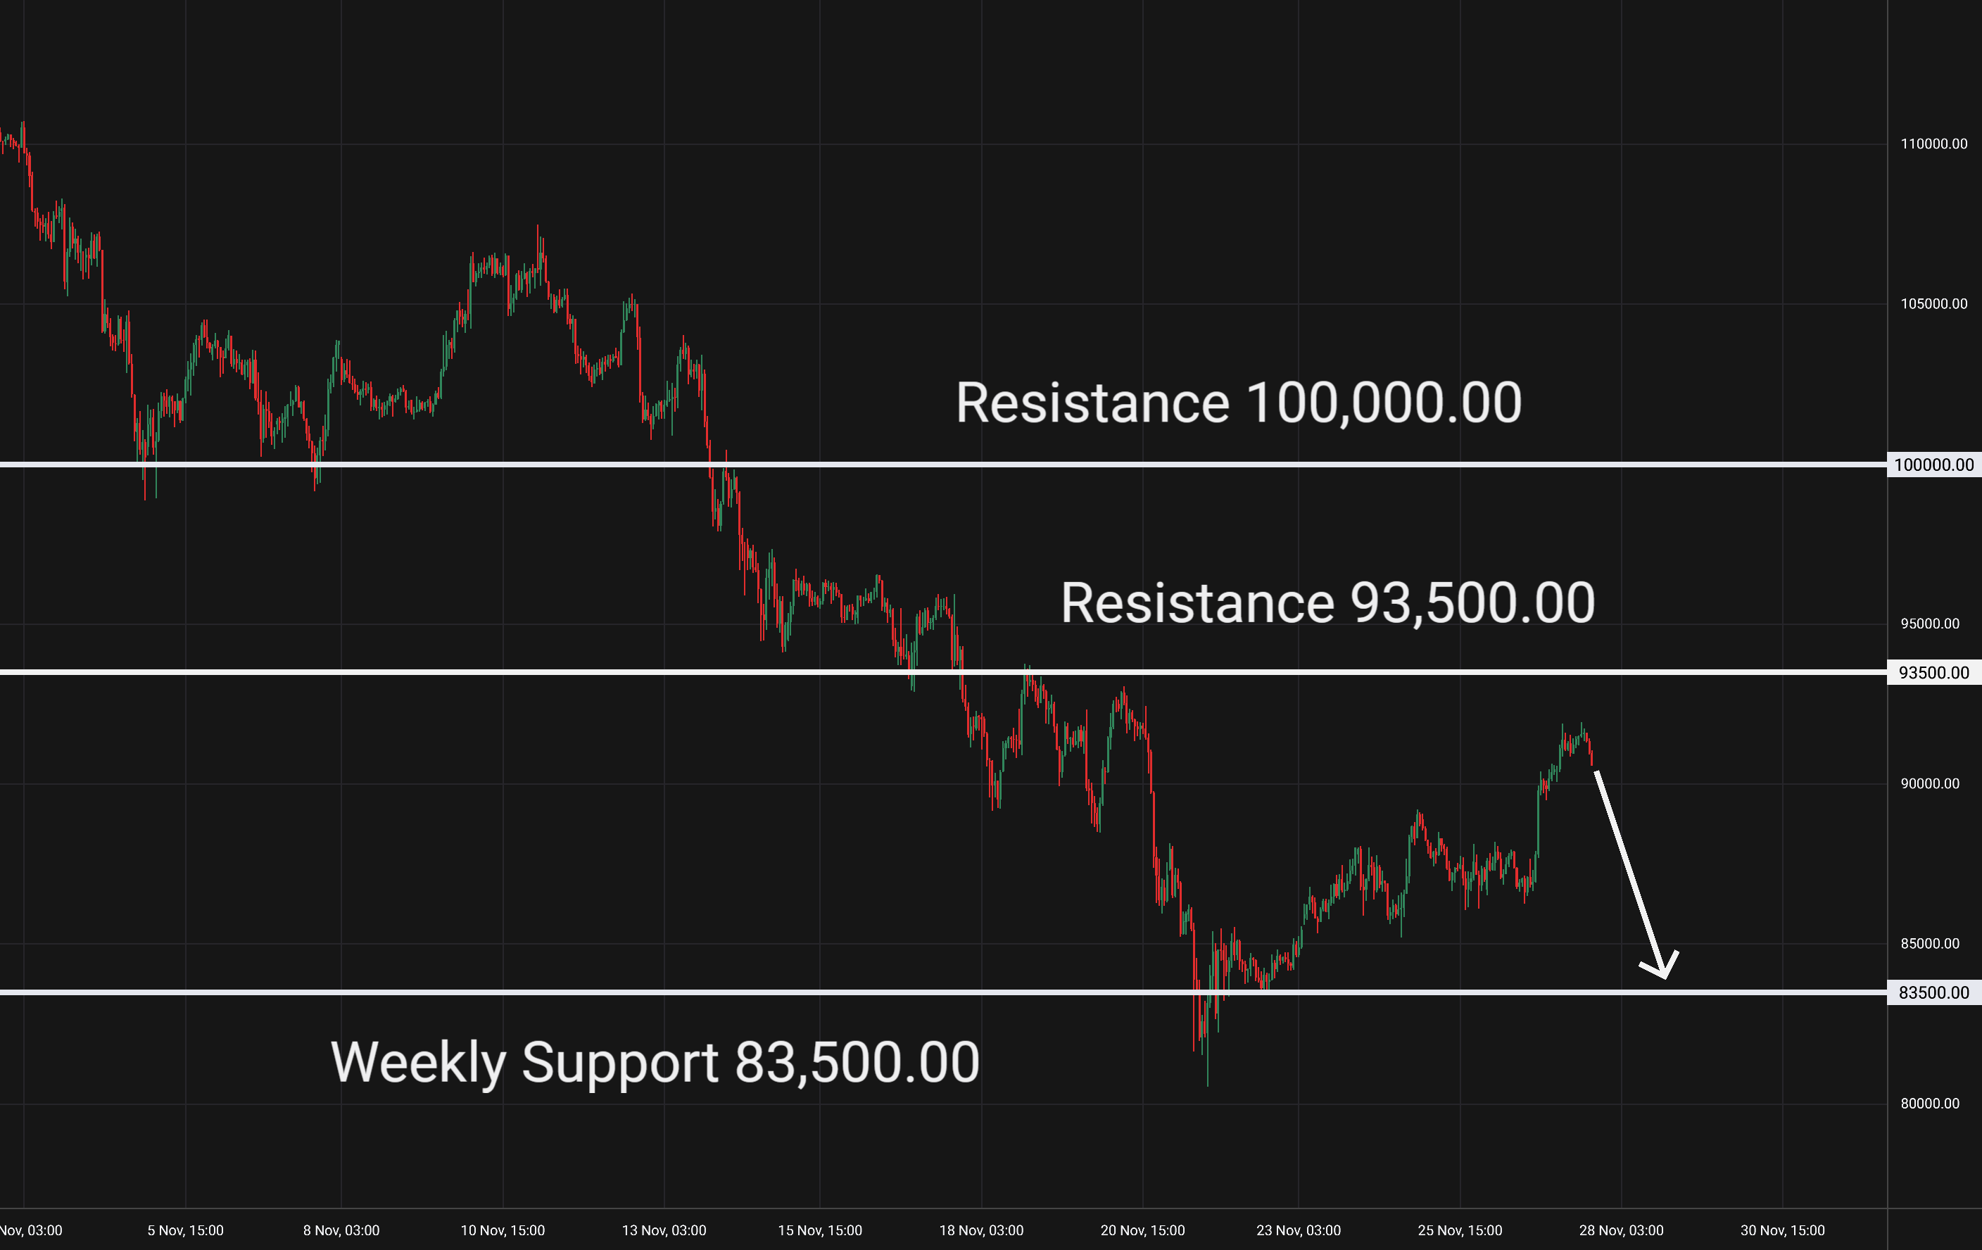Click the "5 Nov, 15:00" time label

185,1230
